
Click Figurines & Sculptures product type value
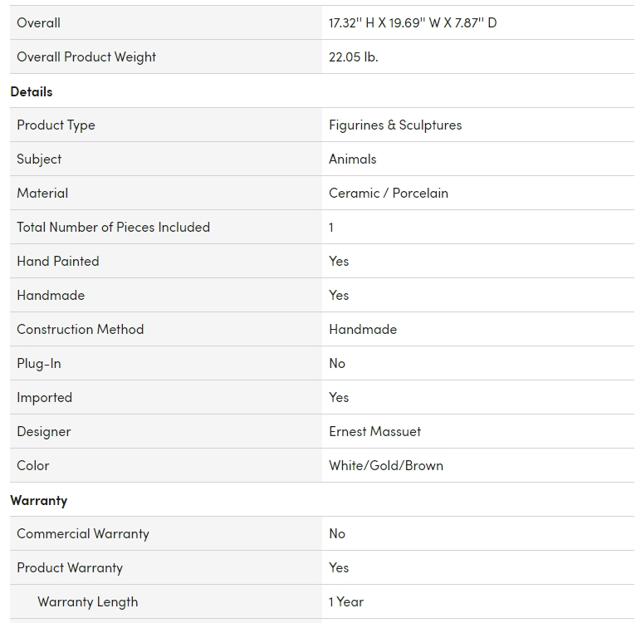(x=395, y=125)
